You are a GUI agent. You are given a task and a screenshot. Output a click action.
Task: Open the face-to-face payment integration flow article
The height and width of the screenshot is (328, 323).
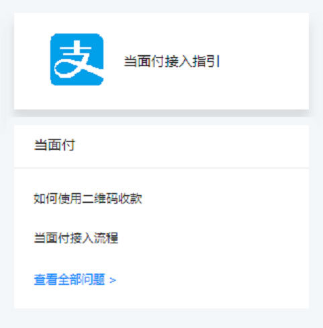pos(76,238)
